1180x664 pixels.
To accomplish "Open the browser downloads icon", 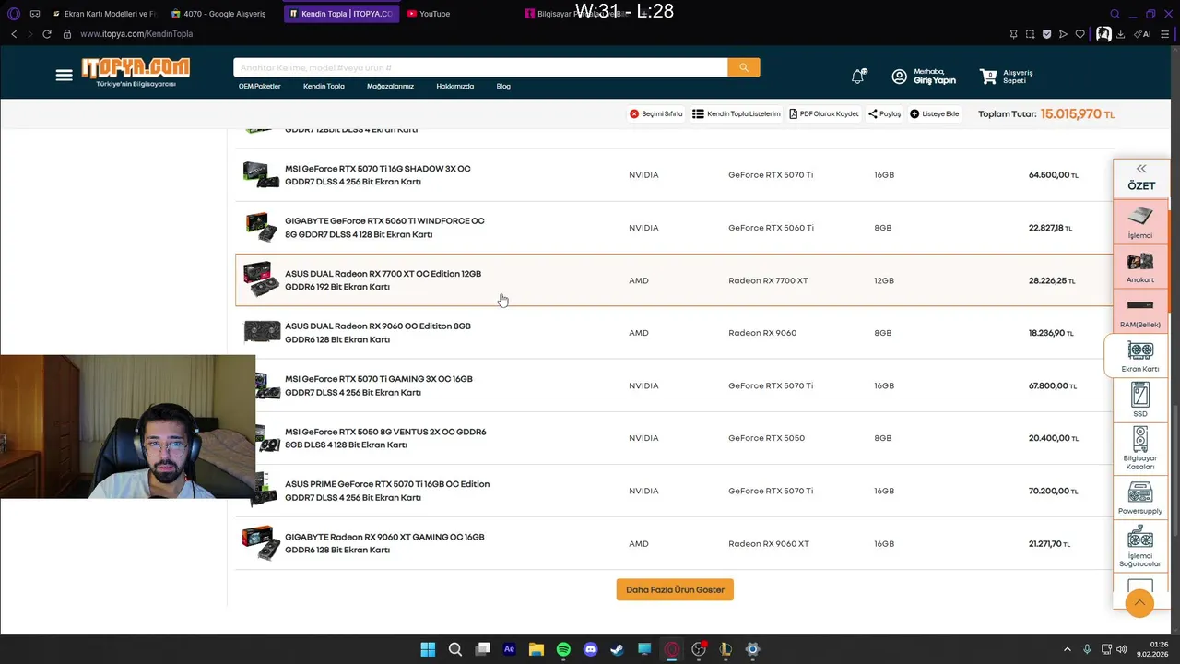I will point(1120,34).
